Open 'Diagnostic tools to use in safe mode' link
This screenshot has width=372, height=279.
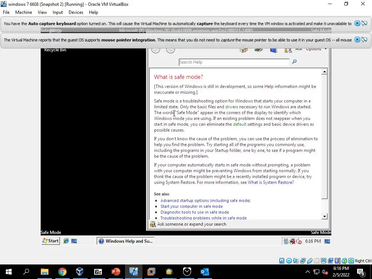coord(195,212)
